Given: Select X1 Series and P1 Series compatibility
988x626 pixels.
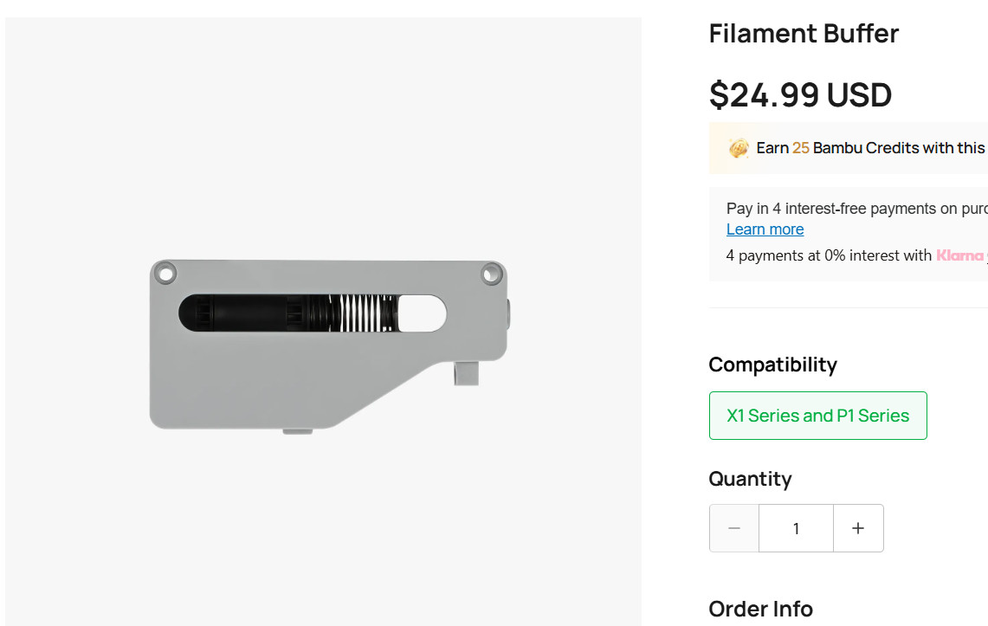Looking at the screenshot, I should pyautogui.click(x=818, y=416).
